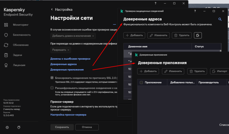Click Добавить in Доверенные адреса window
Viewport: 229px width, 134px height.
tap(134, 35)
